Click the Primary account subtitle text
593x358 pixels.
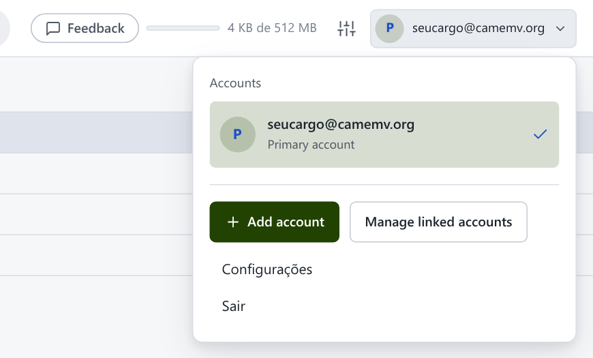pyautogui.click(x=311, y=145)
